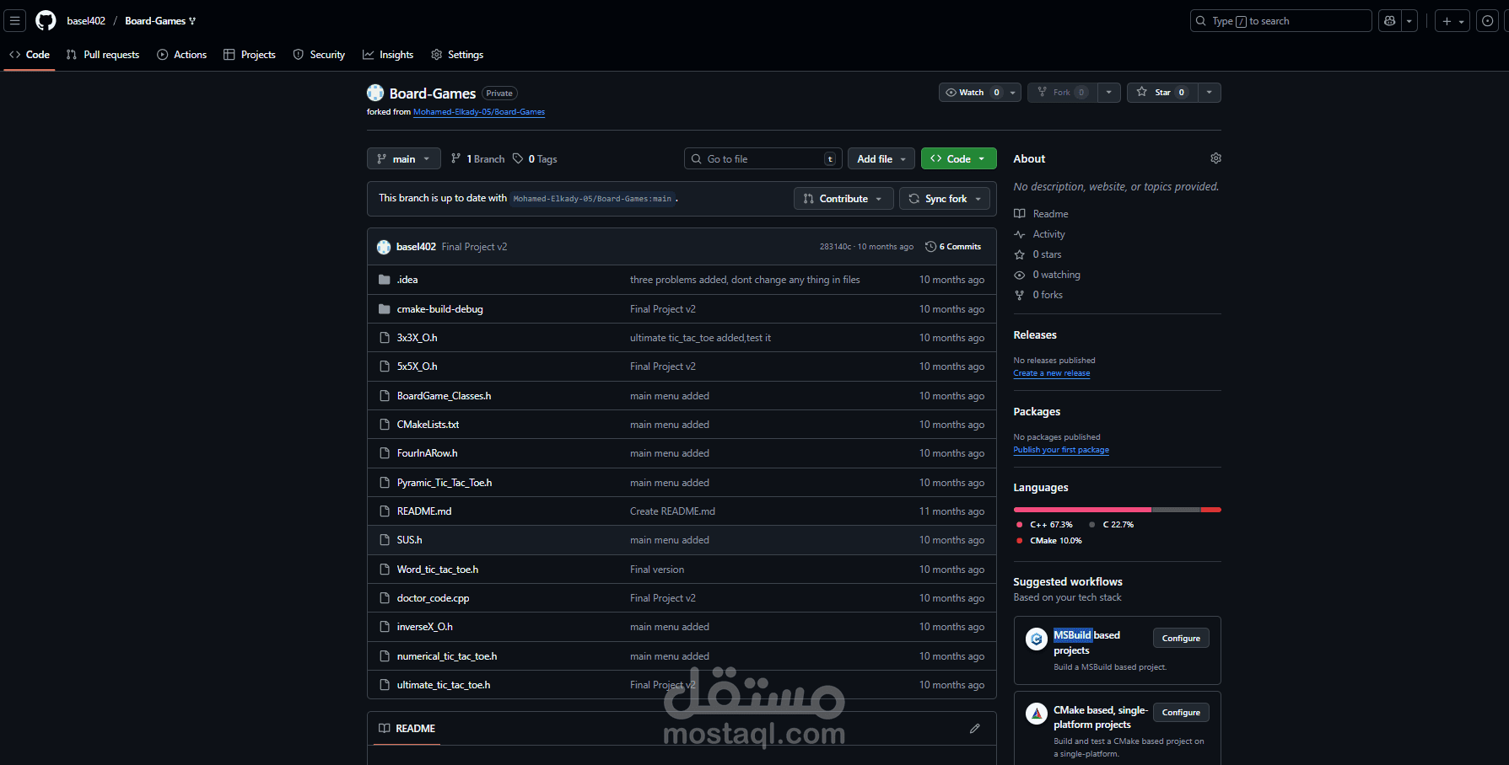This screenshot has height=765, width=1509.
Task: Click the MSBuild workflow logo
Action: click(x=1036, y=639)
